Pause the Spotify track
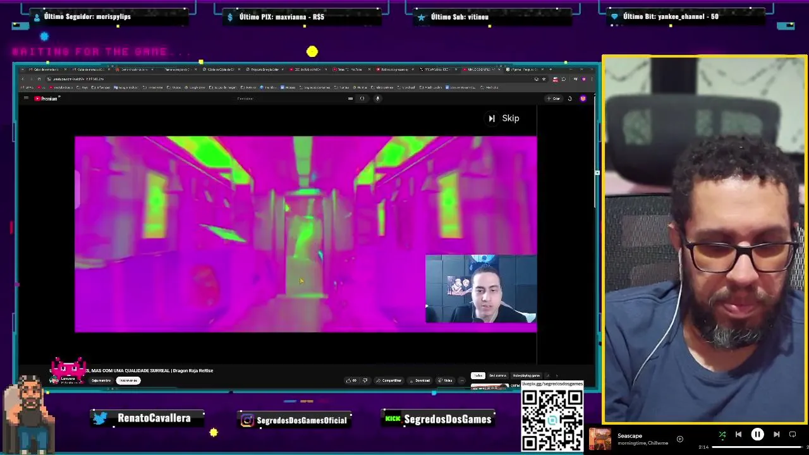This screenshot has height=455, width=809. [x=757, y=435]
